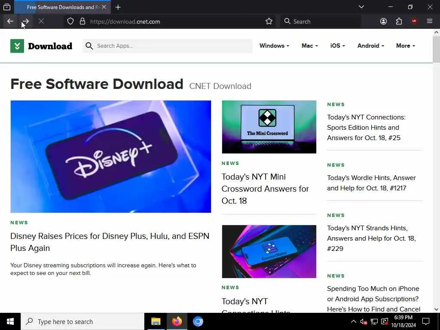The height and width of the screenshot is (330, 440).
Task: Open Today's NYT Mini Crossword Answers link
Action: (265, 189)
